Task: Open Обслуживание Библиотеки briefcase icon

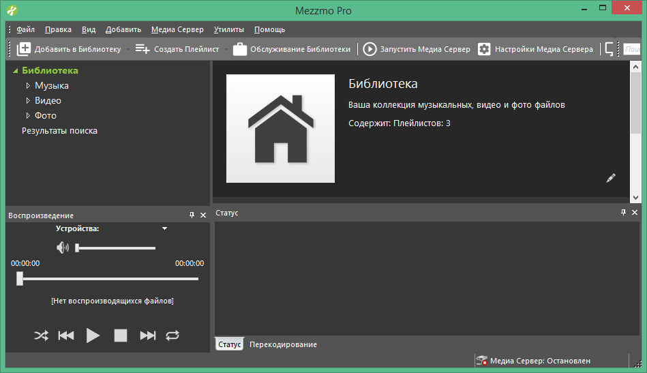Action: click(240, 49)
